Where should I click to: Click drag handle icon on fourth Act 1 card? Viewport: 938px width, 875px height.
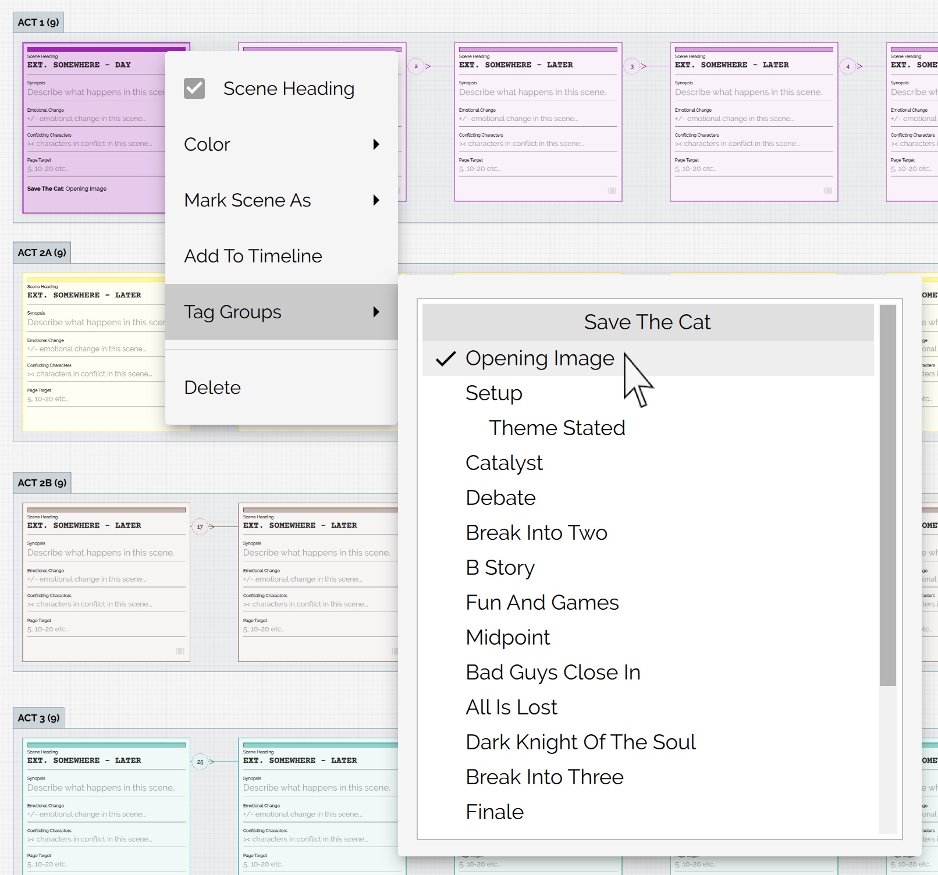[827, 190]
